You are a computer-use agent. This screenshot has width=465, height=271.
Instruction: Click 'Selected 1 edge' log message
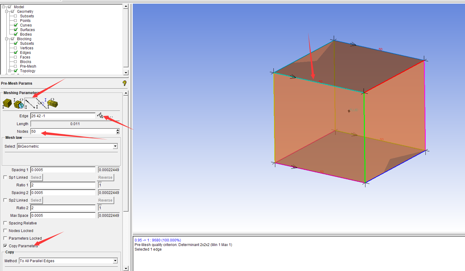pos(148,249)
